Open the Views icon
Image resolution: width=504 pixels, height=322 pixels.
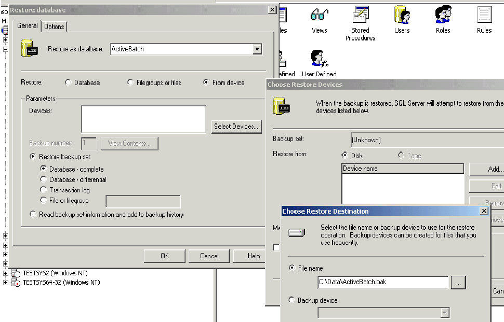319,16
